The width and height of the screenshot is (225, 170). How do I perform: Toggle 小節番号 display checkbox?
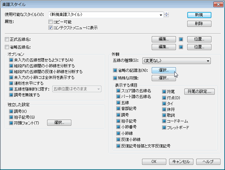point(118,127)
